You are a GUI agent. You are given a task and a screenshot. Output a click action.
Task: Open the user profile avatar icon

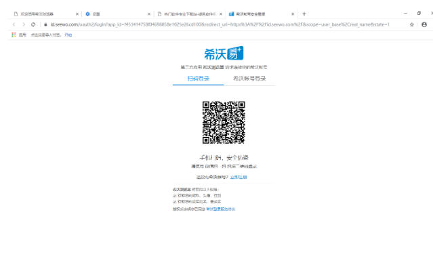pos(424,24)
